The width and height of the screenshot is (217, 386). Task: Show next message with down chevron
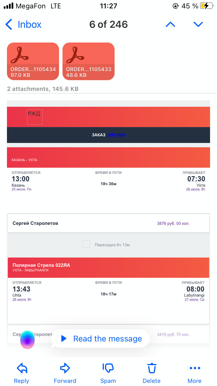pos(198,25)
